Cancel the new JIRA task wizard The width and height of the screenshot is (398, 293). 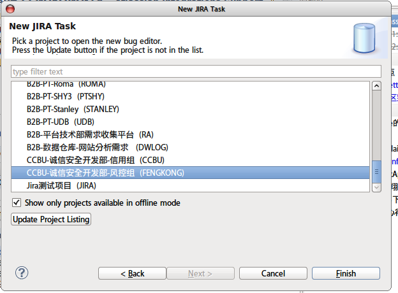(273, 273)
